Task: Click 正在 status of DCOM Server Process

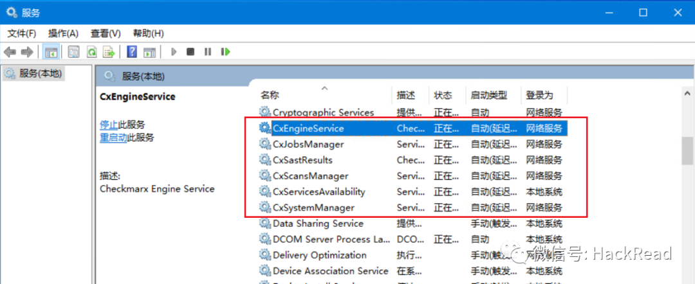Action: pyautogui.click(x=447, y=240)
